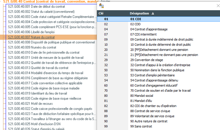Pick 99 Sans contrat
The height and width of the screenshot is (130, 220).
(141, 126)
